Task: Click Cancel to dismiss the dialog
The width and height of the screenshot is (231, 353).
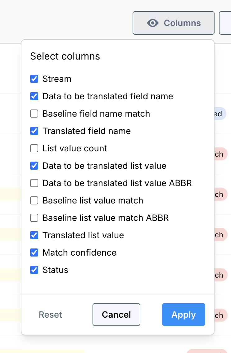Action: click(x=116, y=315)
